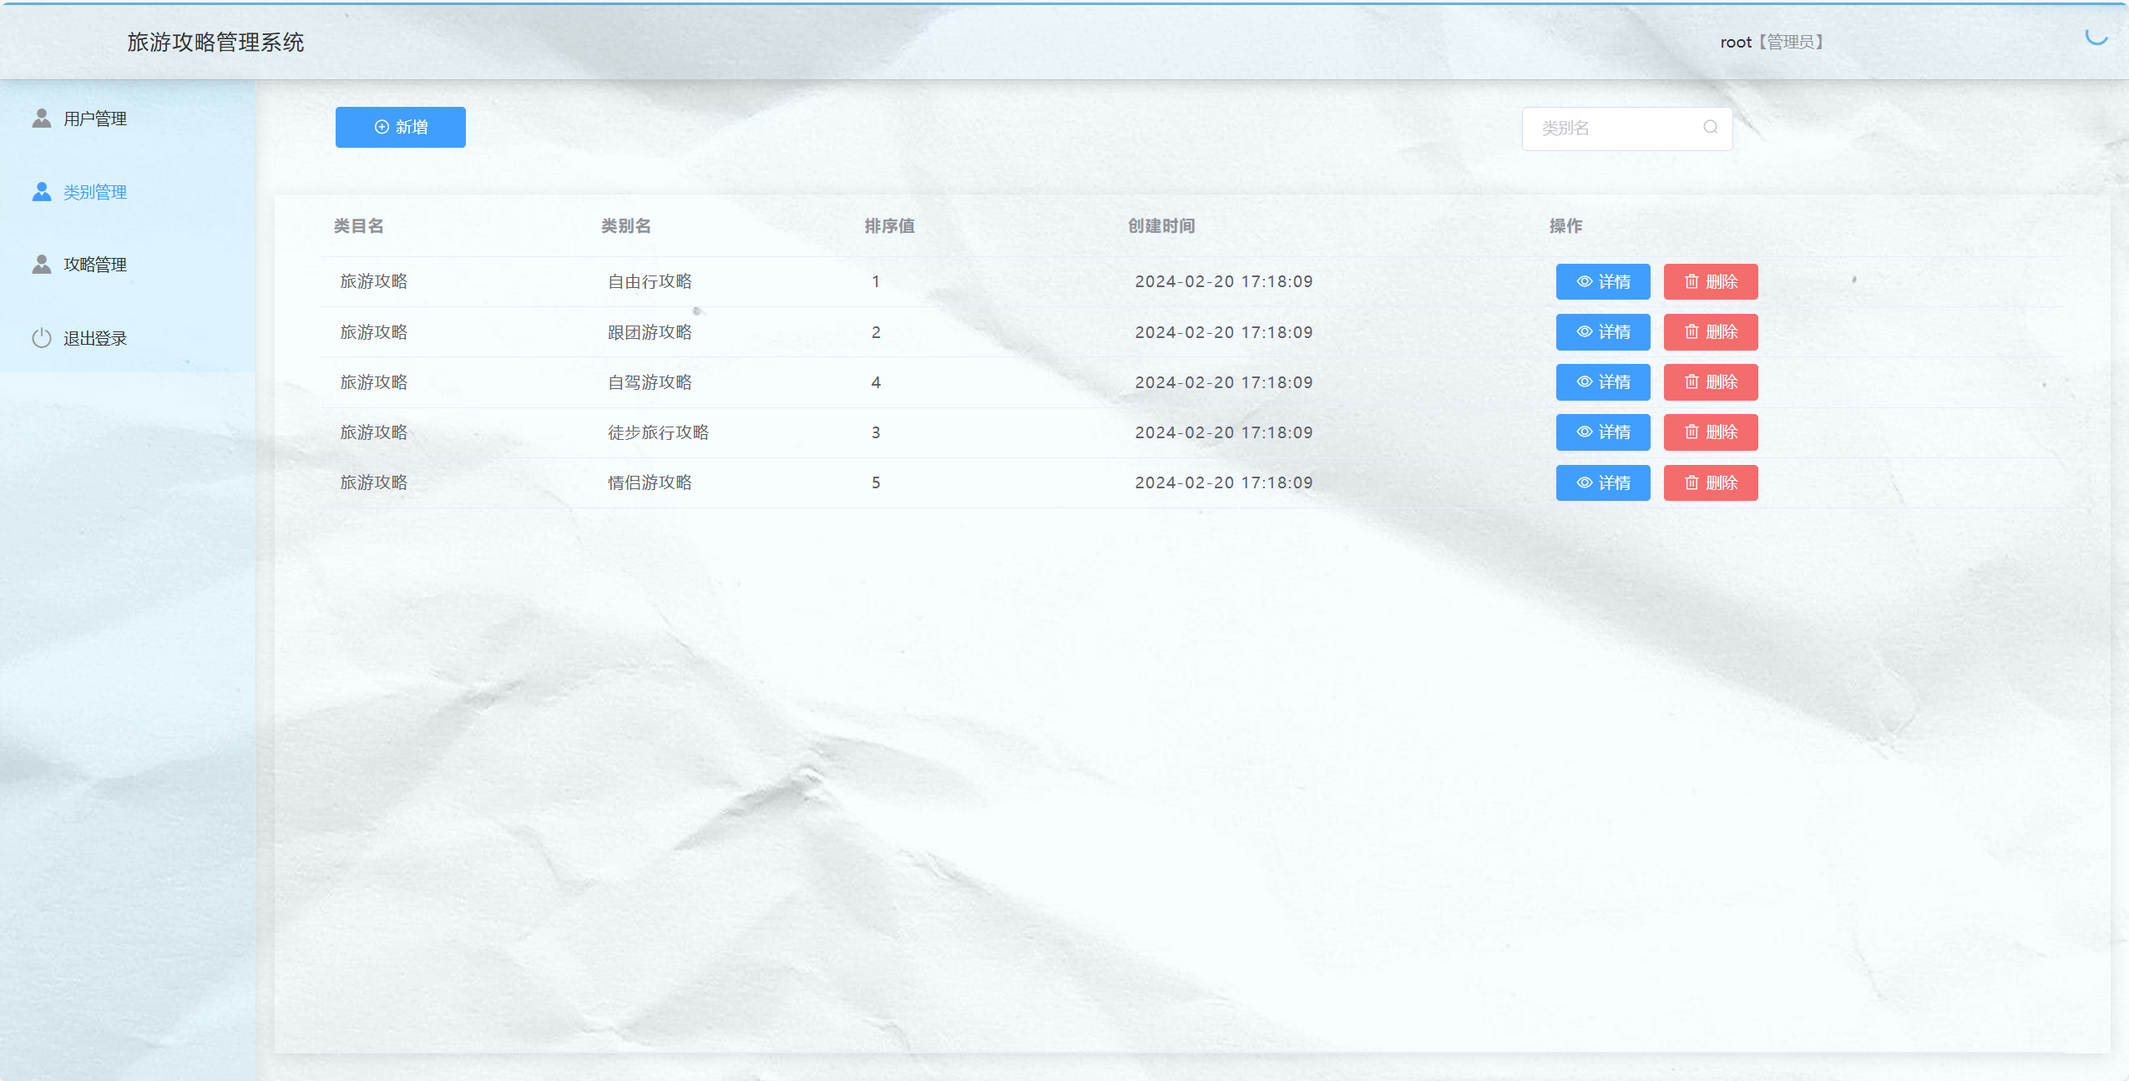Click the user icon beside 用户管理
Screen dimensions: 2129x1081
[x=41, y=119]
